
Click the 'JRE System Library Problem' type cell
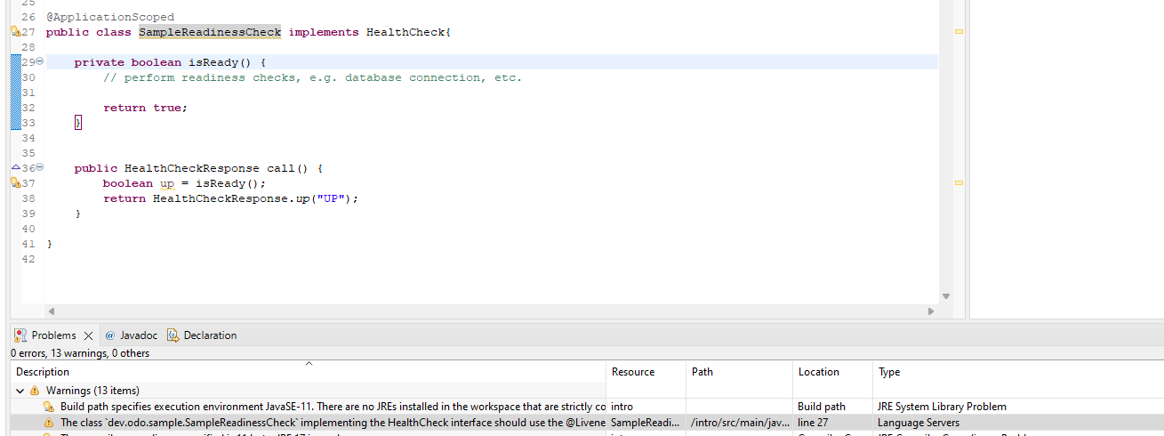942,407
